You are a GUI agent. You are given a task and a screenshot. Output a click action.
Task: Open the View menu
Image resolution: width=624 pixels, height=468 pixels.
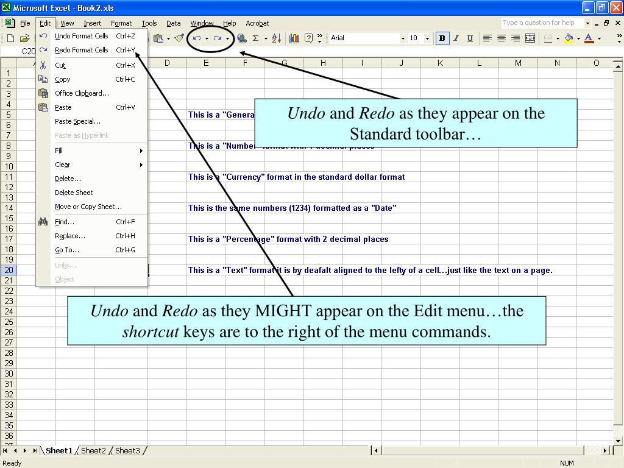[x=67, y=23]
